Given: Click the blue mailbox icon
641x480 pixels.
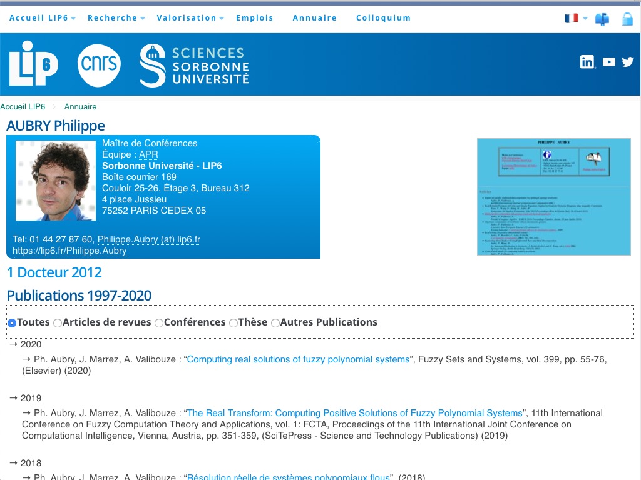Looking at the screenshot, I should point(602,19).
